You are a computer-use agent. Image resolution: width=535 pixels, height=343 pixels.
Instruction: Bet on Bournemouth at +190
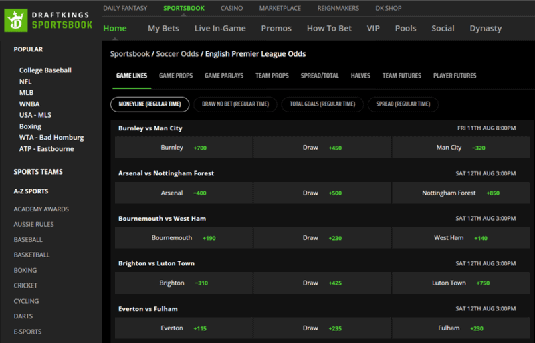click(183, 238)
